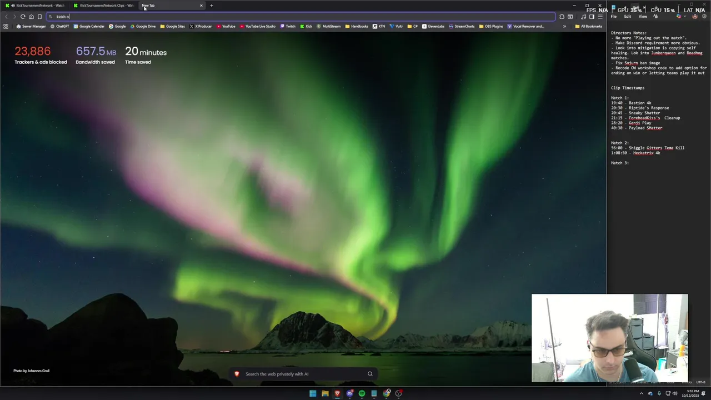
Task: Click the browser forward arrow
Action: point(14,17)
